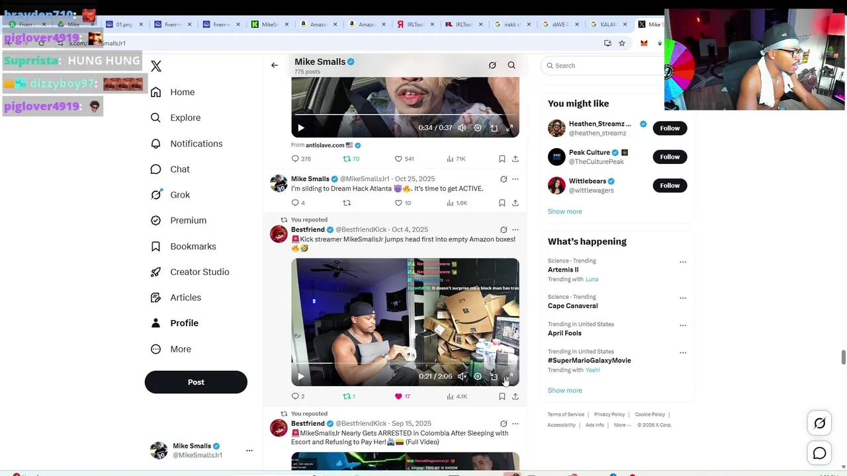847x476 pixels.
Task: Open Bookmarks in X sidebar
Action: click(183, 246)
